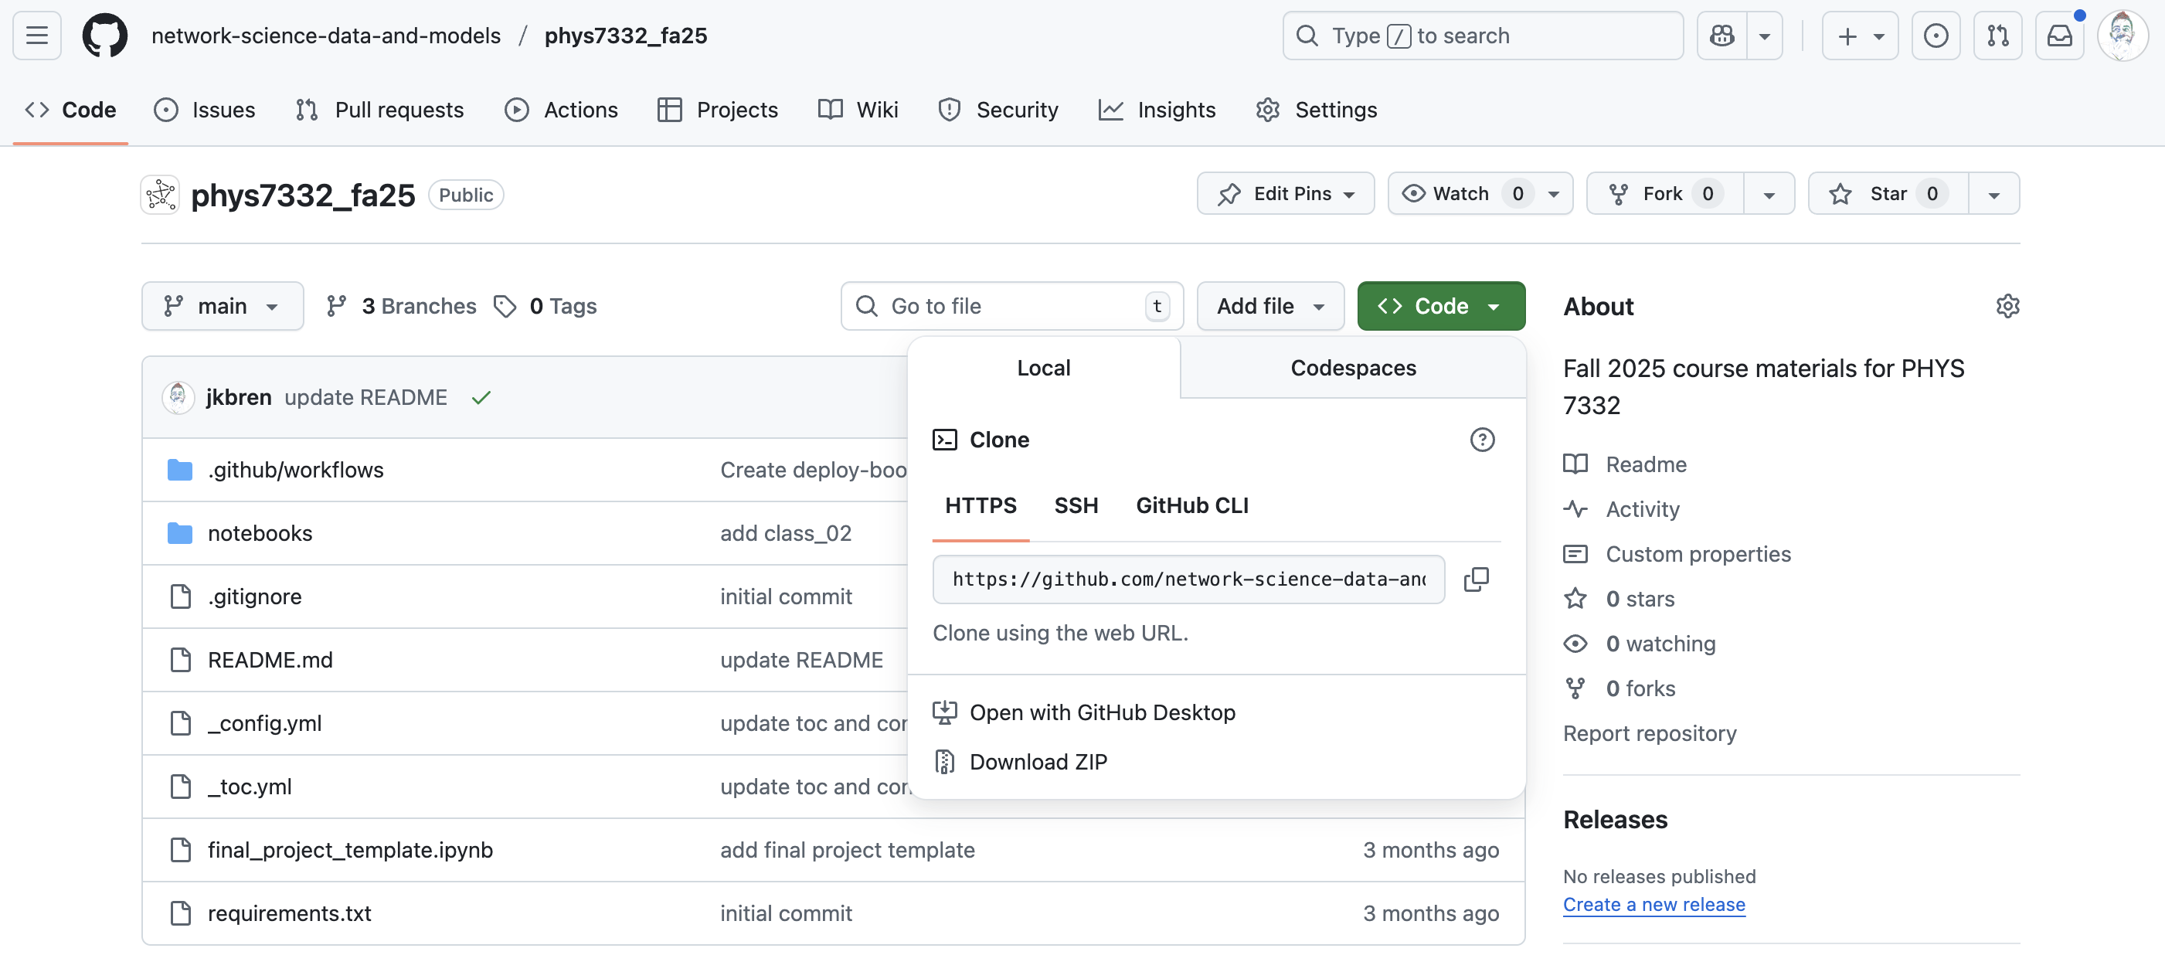Select the SSH clone tab
Screen dimensions: 2165x955
[1075, 505]
